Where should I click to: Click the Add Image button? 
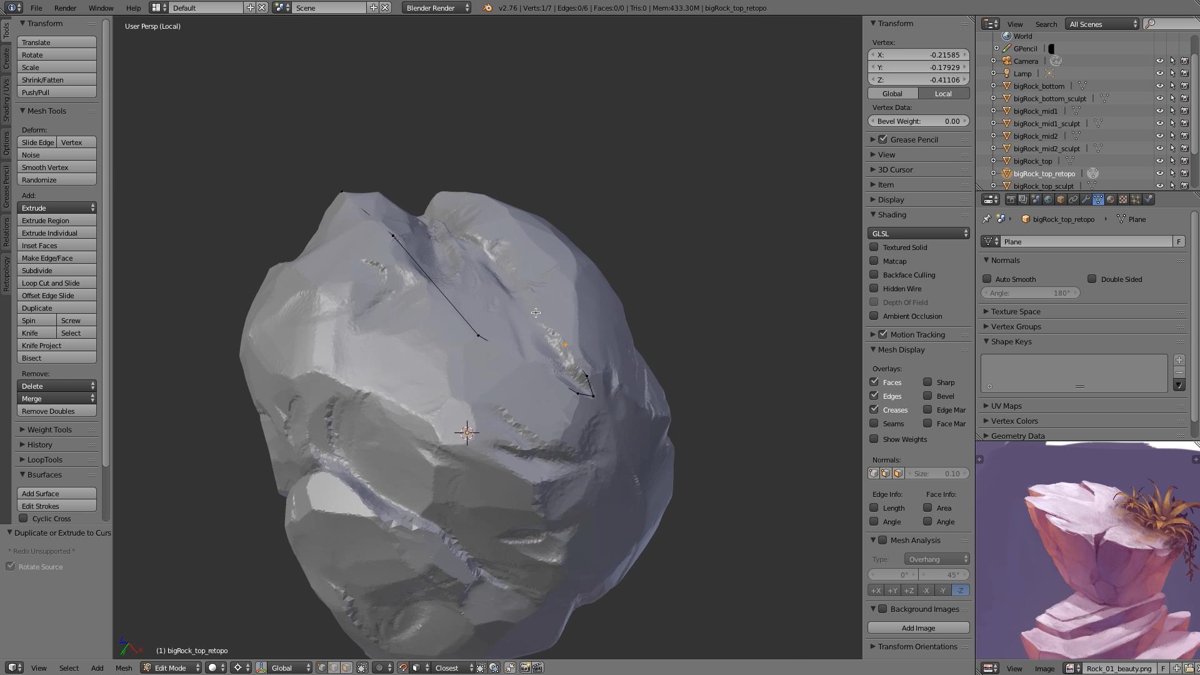tap(918, 627)
